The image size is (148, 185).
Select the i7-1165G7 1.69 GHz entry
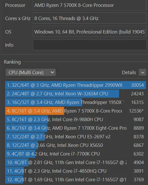76,180
